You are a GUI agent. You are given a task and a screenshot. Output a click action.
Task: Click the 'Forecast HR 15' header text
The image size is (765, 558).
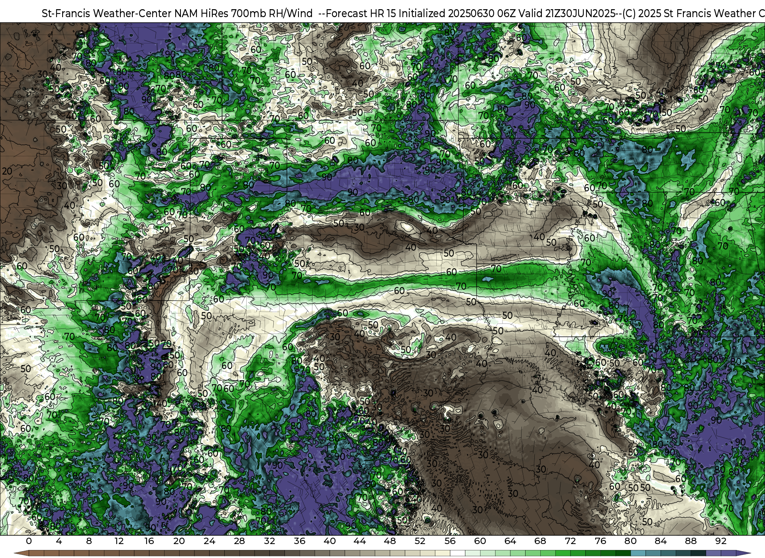tap(361, 13)
